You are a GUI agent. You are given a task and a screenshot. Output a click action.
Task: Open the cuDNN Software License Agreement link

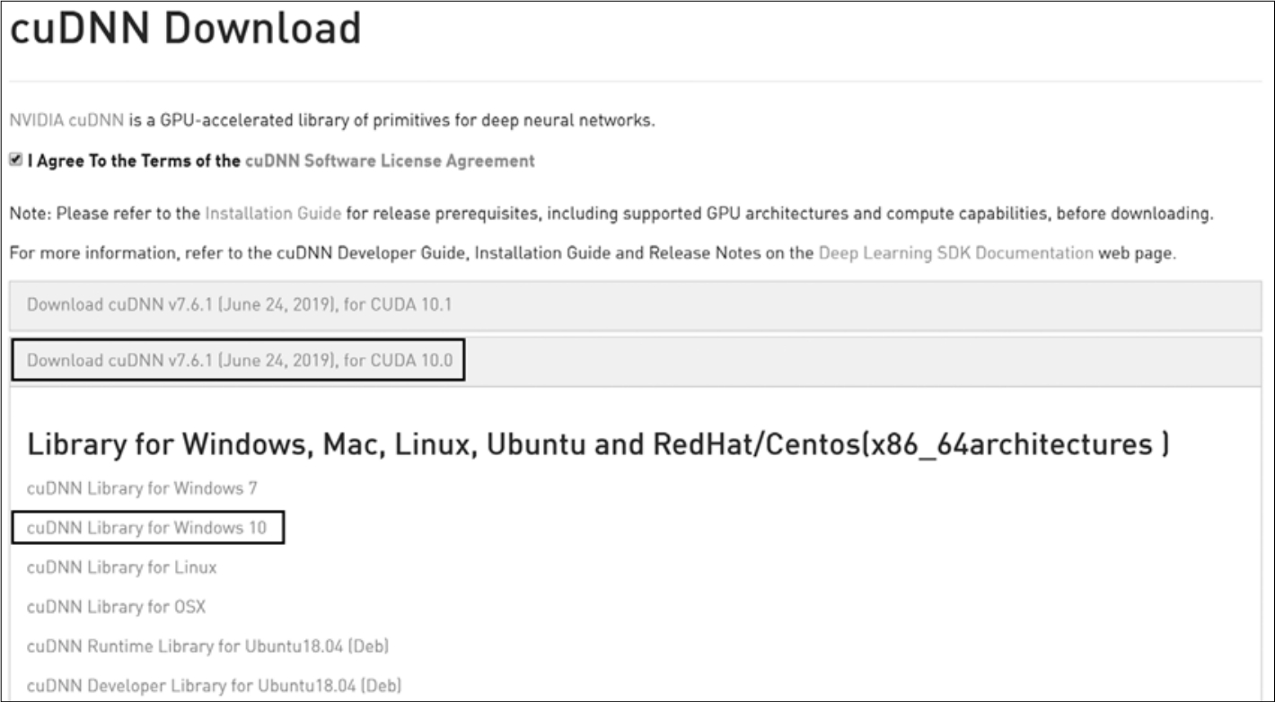[390, 162]
